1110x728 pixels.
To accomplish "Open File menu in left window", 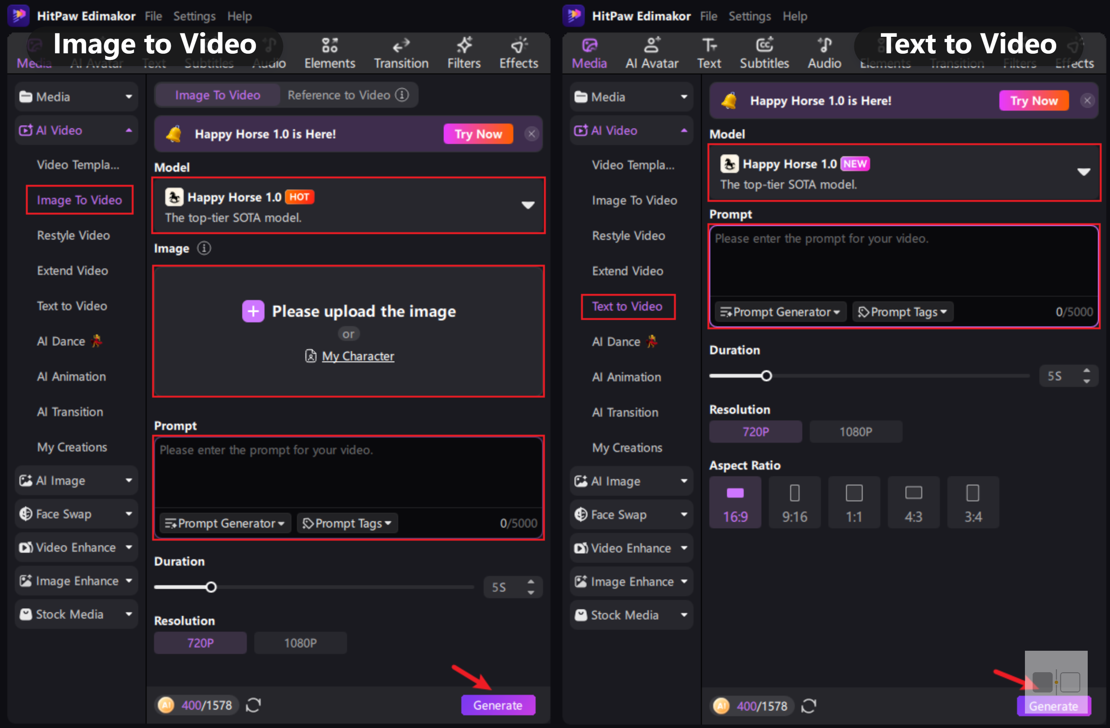I will tap(153, 16).
